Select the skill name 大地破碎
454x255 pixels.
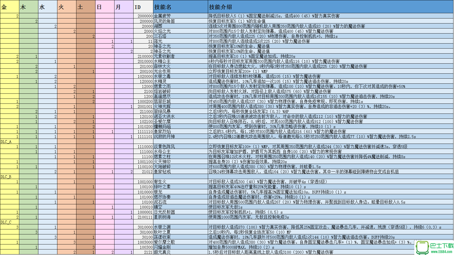click(x=181, y=167)
